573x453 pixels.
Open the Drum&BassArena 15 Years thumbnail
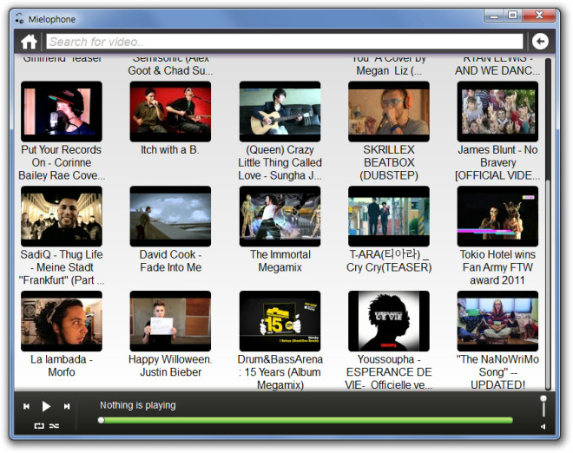coord(280,321)
